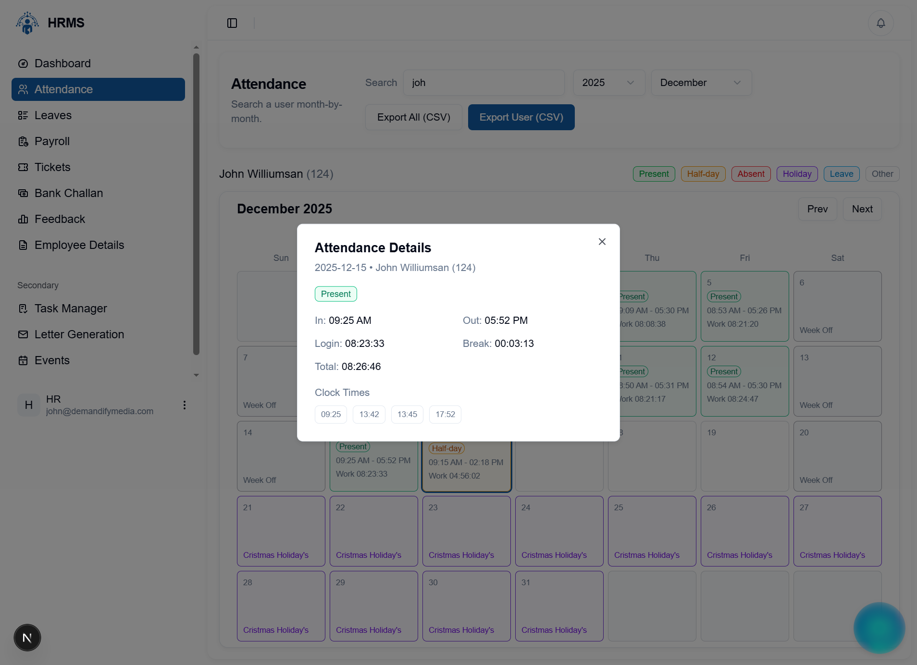Click the search field containing joh
The height and width of the screenshot is (665, 917).
coord(483,83)
